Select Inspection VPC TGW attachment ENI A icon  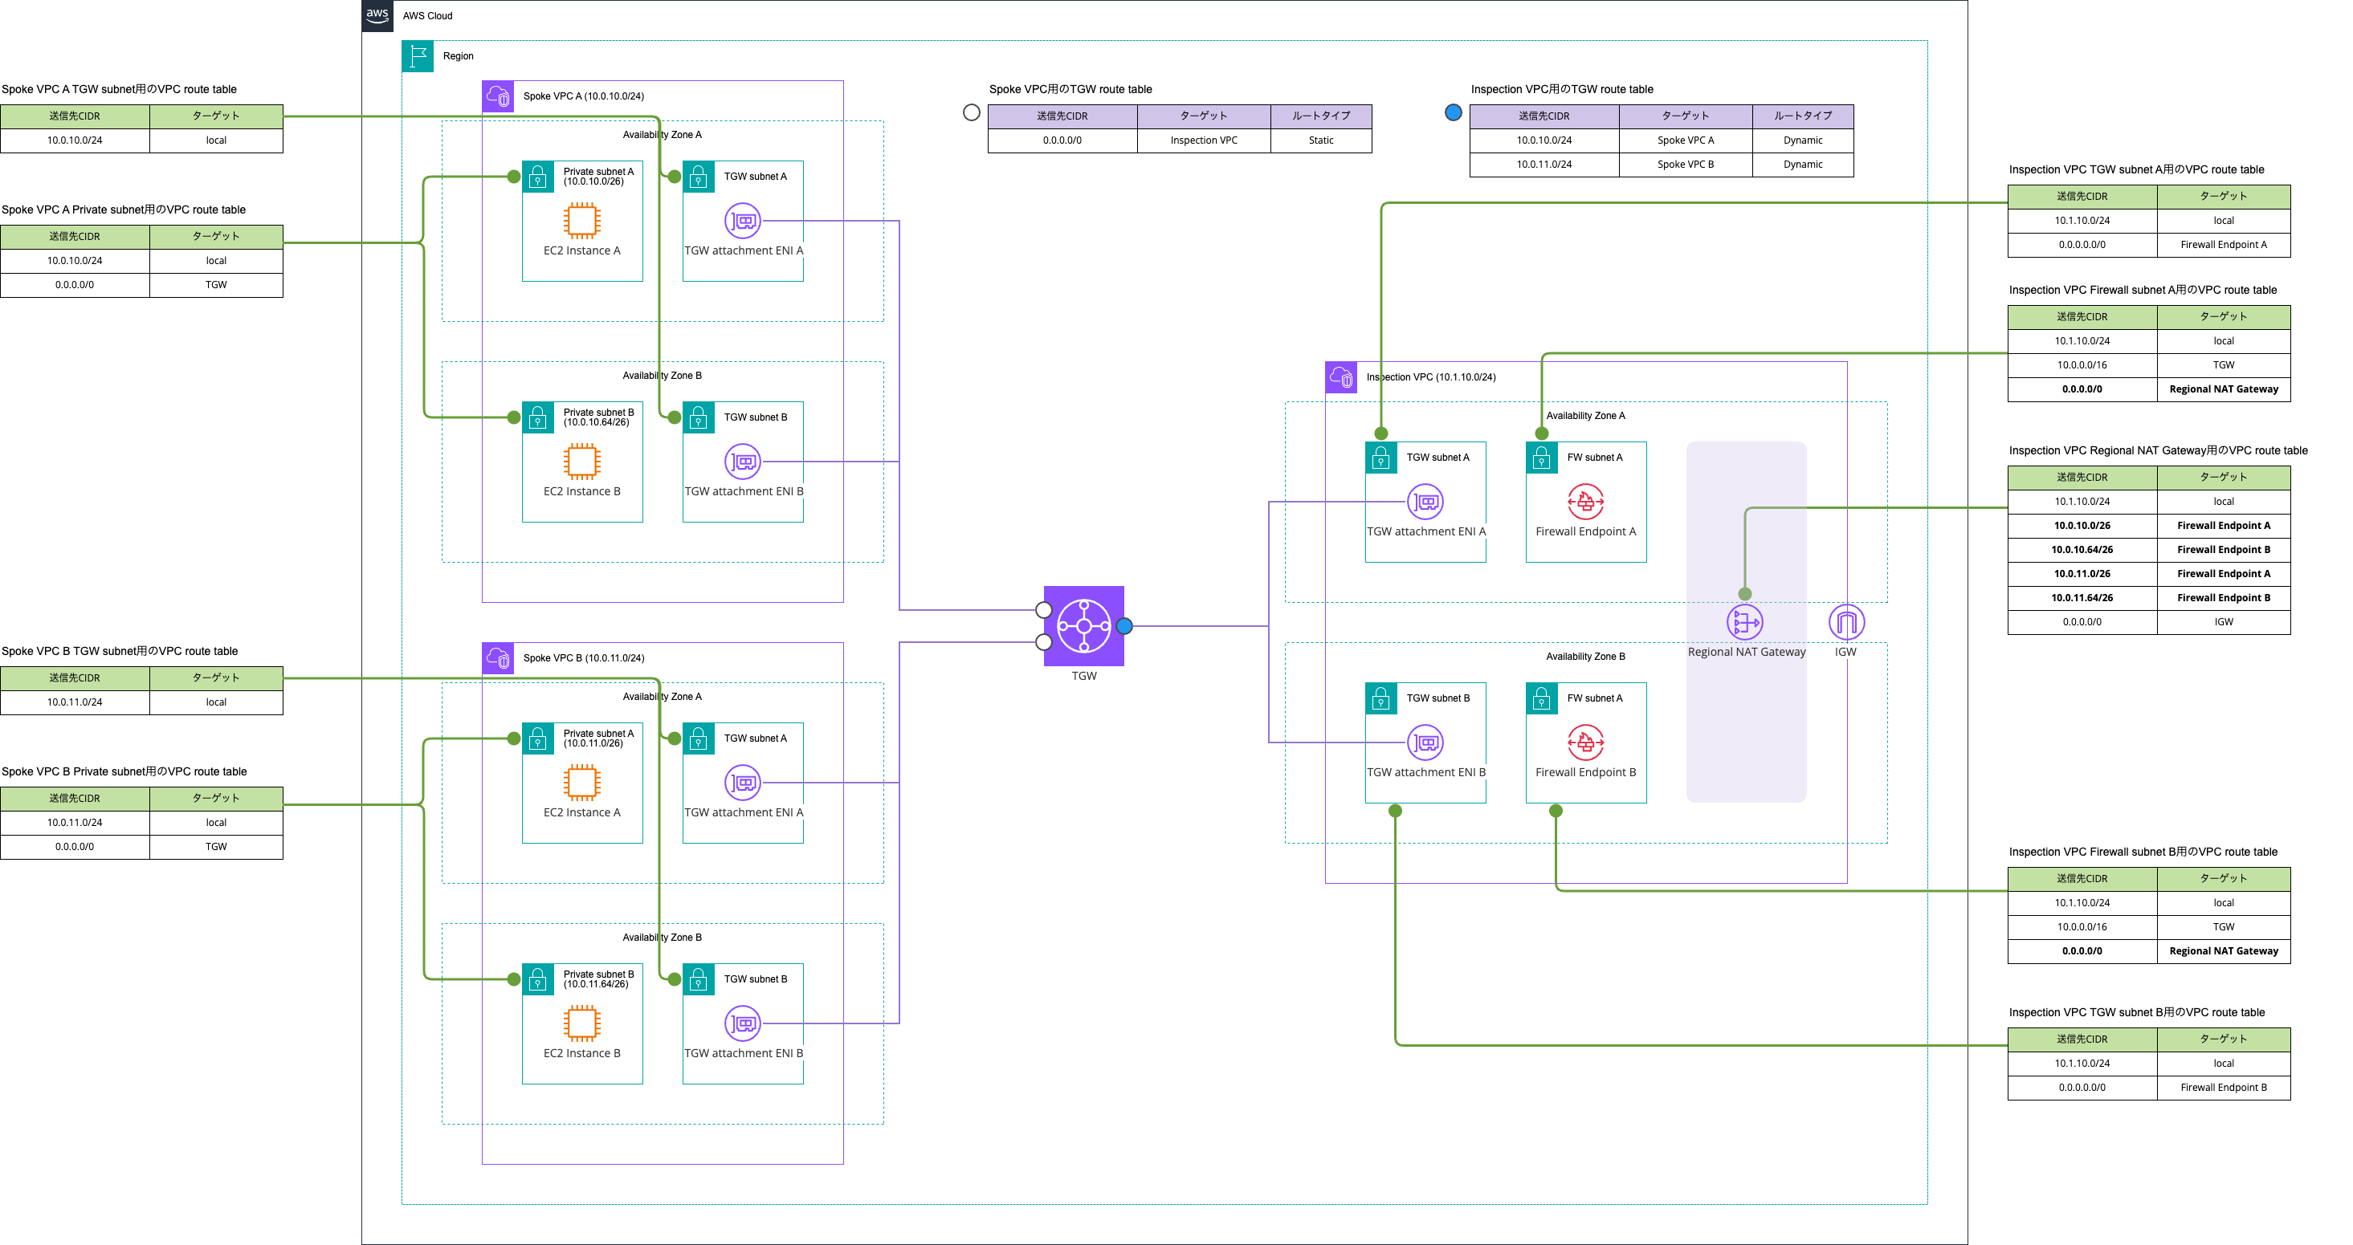(1425, 502)
